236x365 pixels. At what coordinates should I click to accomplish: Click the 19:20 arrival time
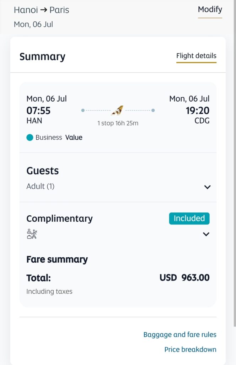[x=198, y=110]
